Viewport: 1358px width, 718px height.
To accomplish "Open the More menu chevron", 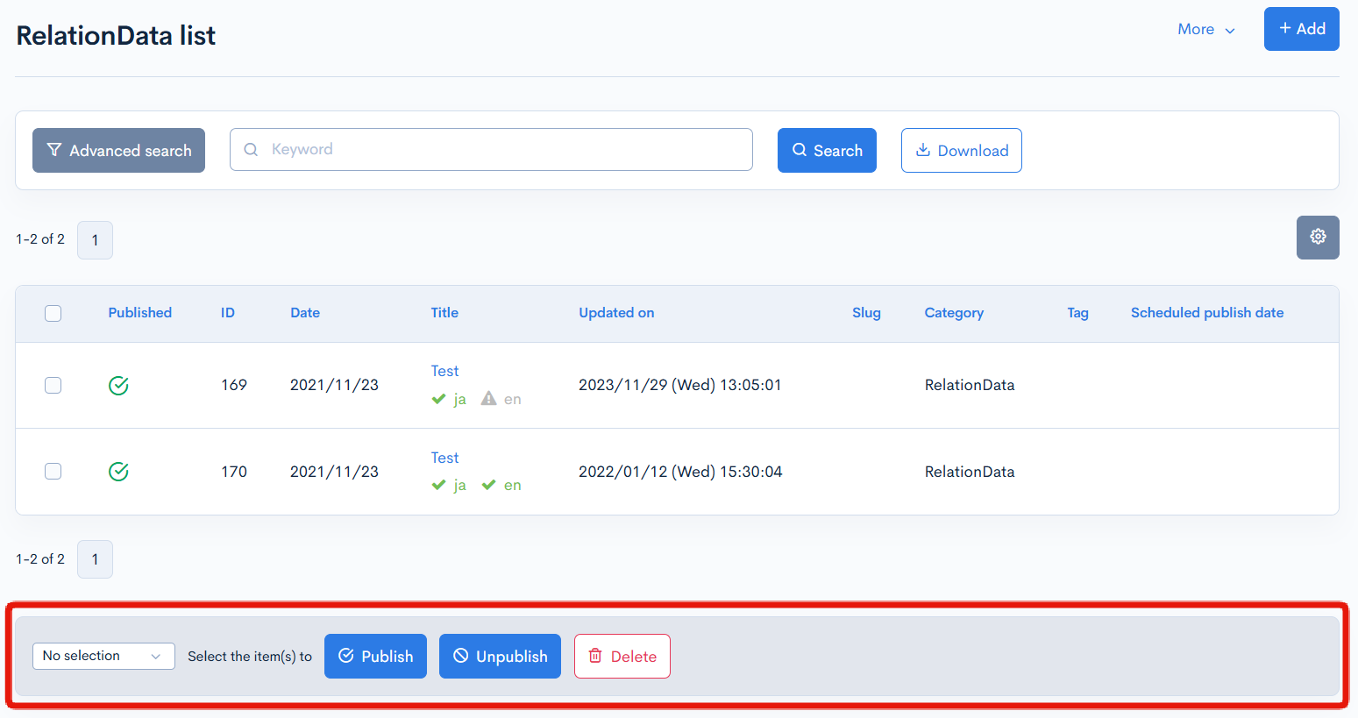I will pyautogui.click(x=1231, y=30).
